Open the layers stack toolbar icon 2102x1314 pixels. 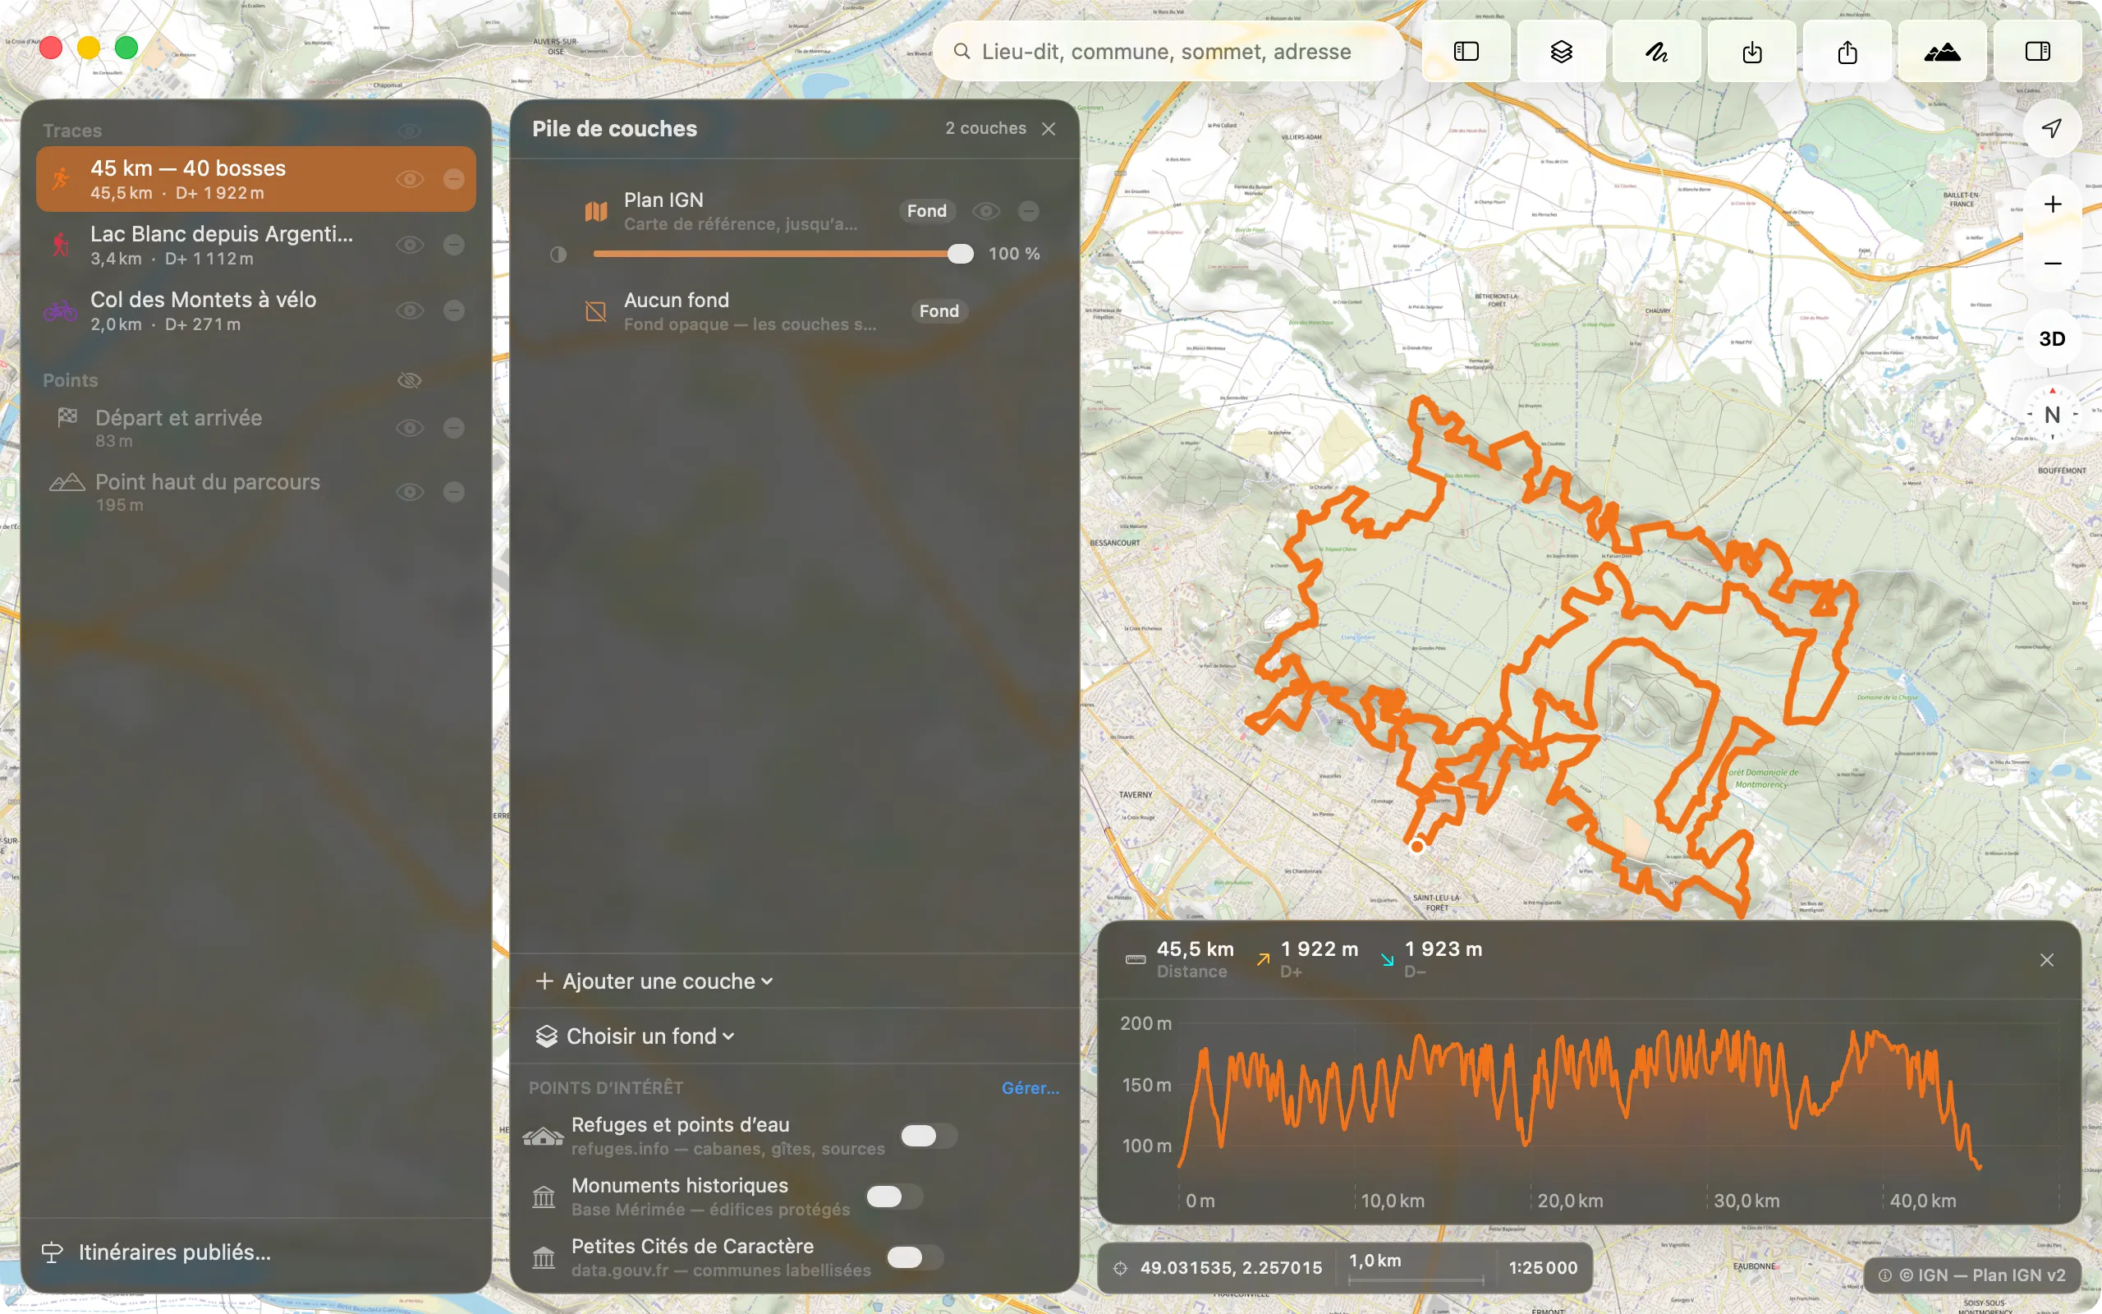tap(1562, 52)
